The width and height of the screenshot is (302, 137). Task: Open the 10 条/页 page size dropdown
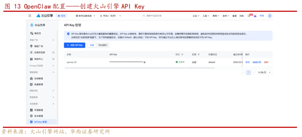tap(265, 73)
